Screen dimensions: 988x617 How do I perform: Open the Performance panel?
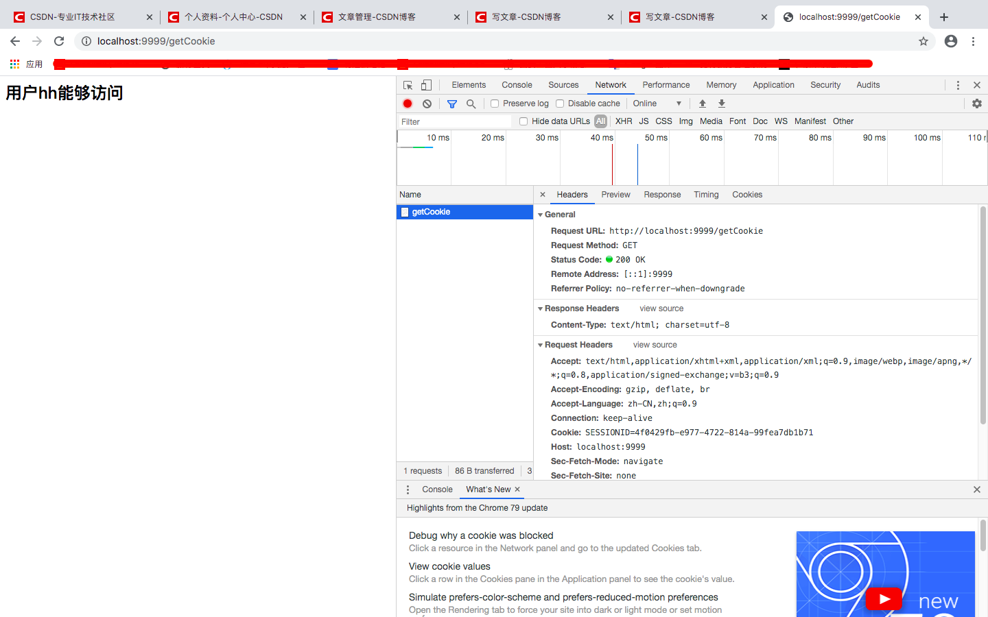tap(666, 85)
